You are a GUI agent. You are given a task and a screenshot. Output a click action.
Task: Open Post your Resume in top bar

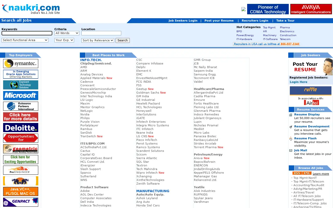[x=219, y=21]
